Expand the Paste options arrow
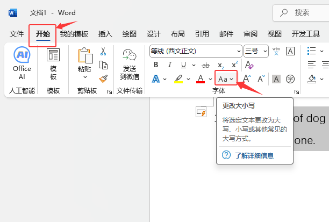Image resolution: width=329 pixels, height=222 pixels. [x=85, y=77]
